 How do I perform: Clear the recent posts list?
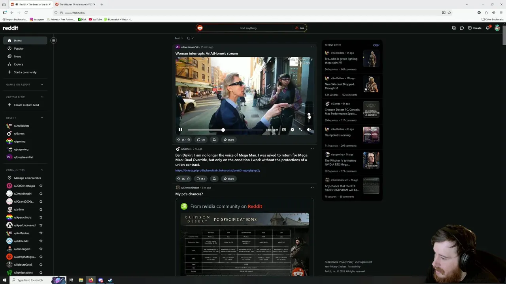point(376,45)
